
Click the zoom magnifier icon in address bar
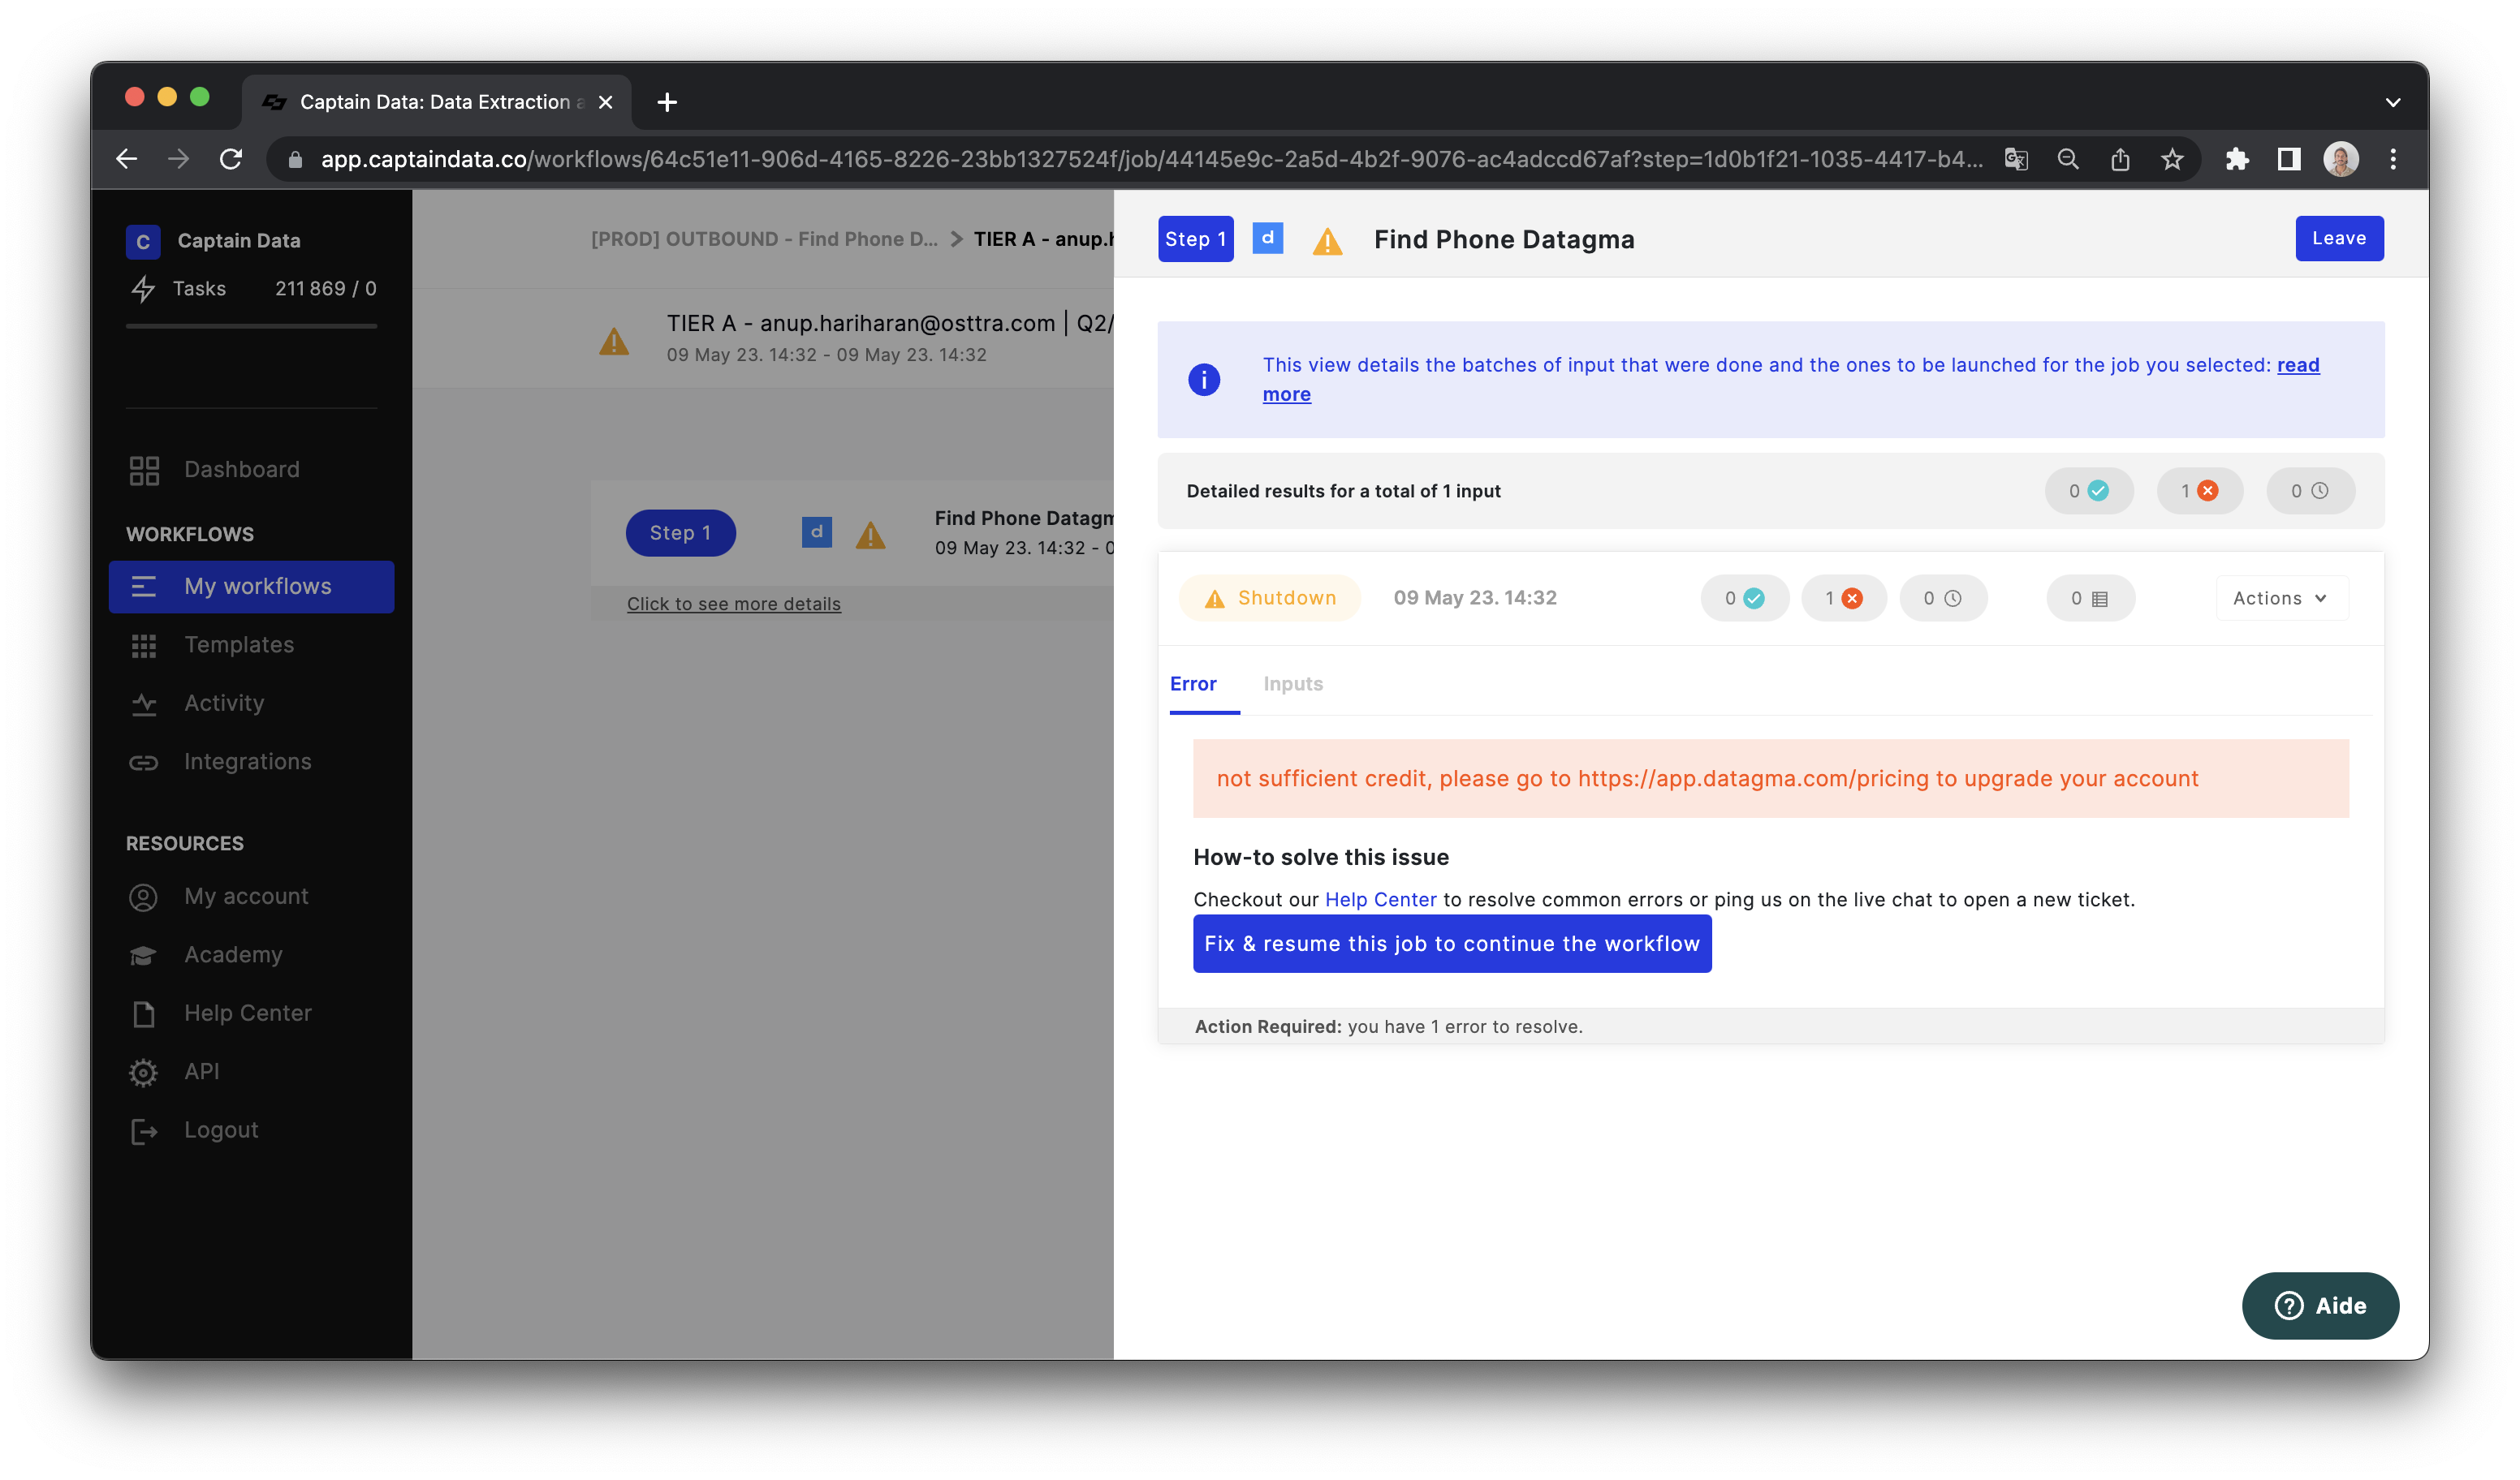point(2068,160)
